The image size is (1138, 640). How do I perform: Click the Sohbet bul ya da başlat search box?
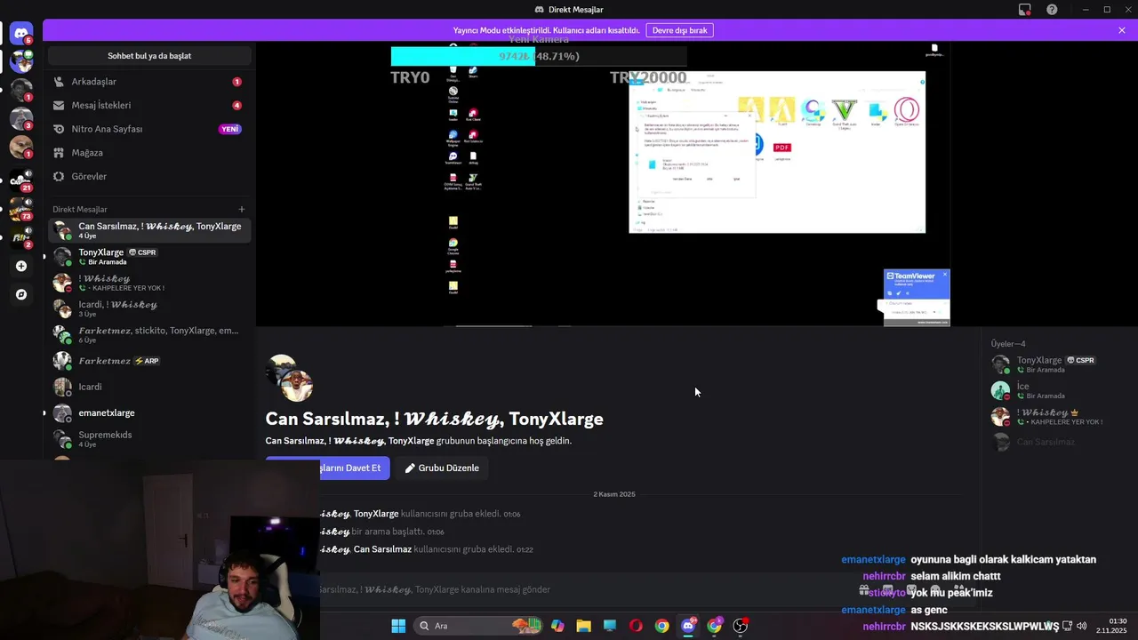tap(149, 56)
